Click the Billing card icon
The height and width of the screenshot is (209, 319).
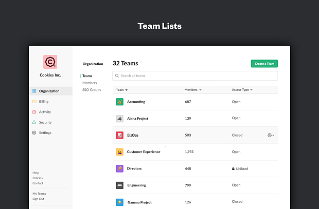[x=34, y=101]
